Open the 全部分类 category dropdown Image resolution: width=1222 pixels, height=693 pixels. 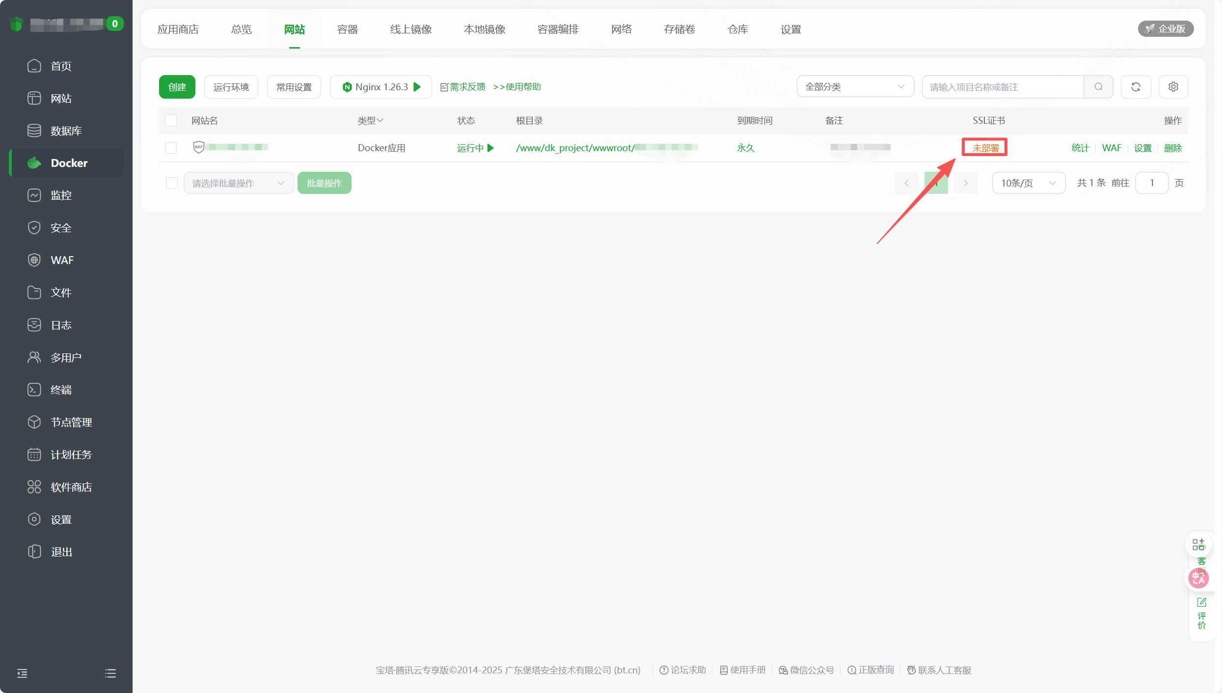point(855,86)
